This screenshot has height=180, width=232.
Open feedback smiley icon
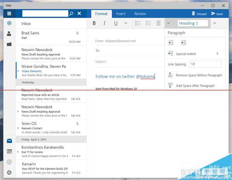pyautogui.click(x=9, y=162)
